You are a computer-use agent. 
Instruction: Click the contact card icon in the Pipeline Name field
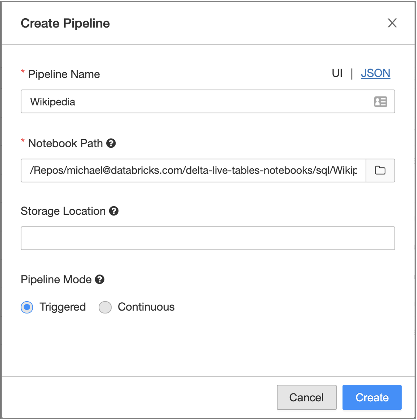[x=380, y=102]
